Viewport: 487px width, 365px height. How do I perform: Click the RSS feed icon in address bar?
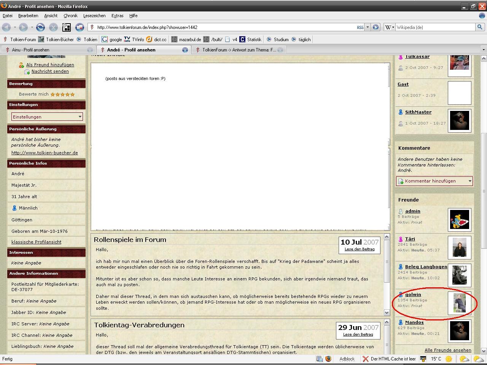pyautogui.click(x=360, y=27)
